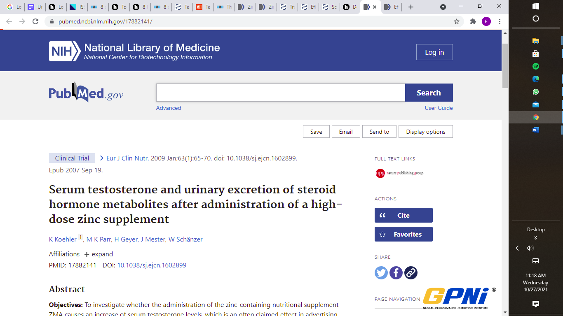The height and width of the screenshot is (316, 563).
Task: Open Send to dropdown menu
Action: coord(379,132)
